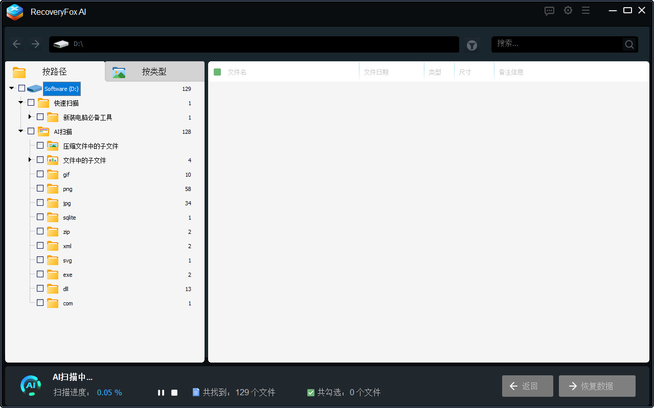The image size is (654, 408).
Task: Expand the 新装电脑必备工具 folder
Action: pyautogui.click(x=30, y=116)
